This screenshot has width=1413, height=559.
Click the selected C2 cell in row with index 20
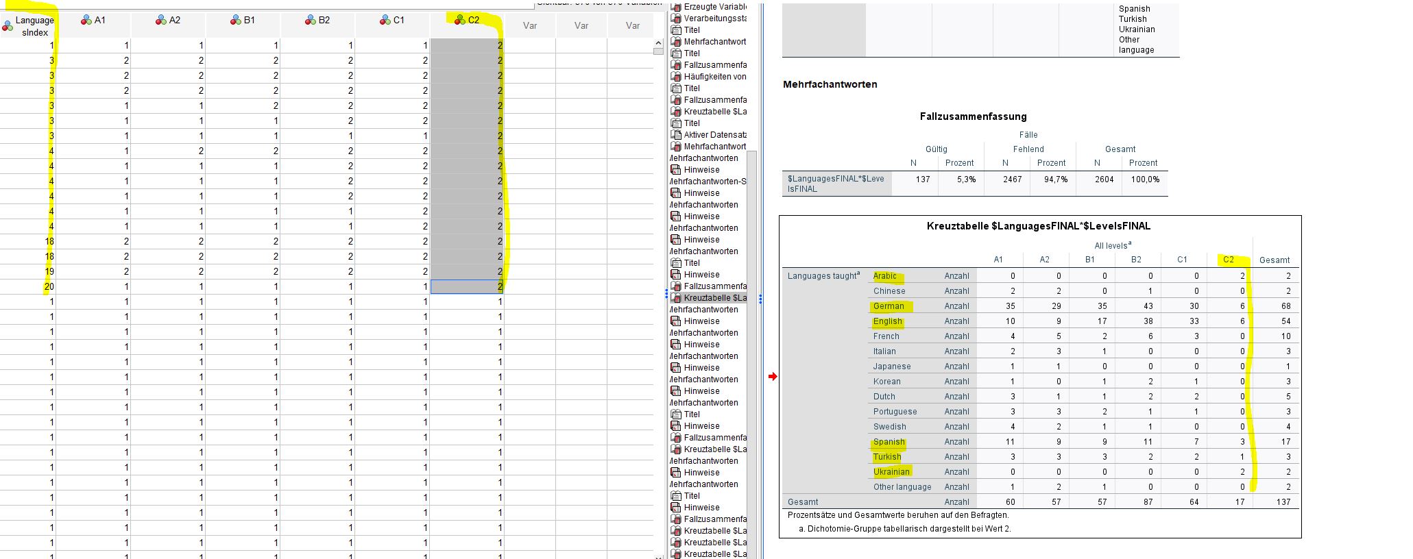point(467,286)
